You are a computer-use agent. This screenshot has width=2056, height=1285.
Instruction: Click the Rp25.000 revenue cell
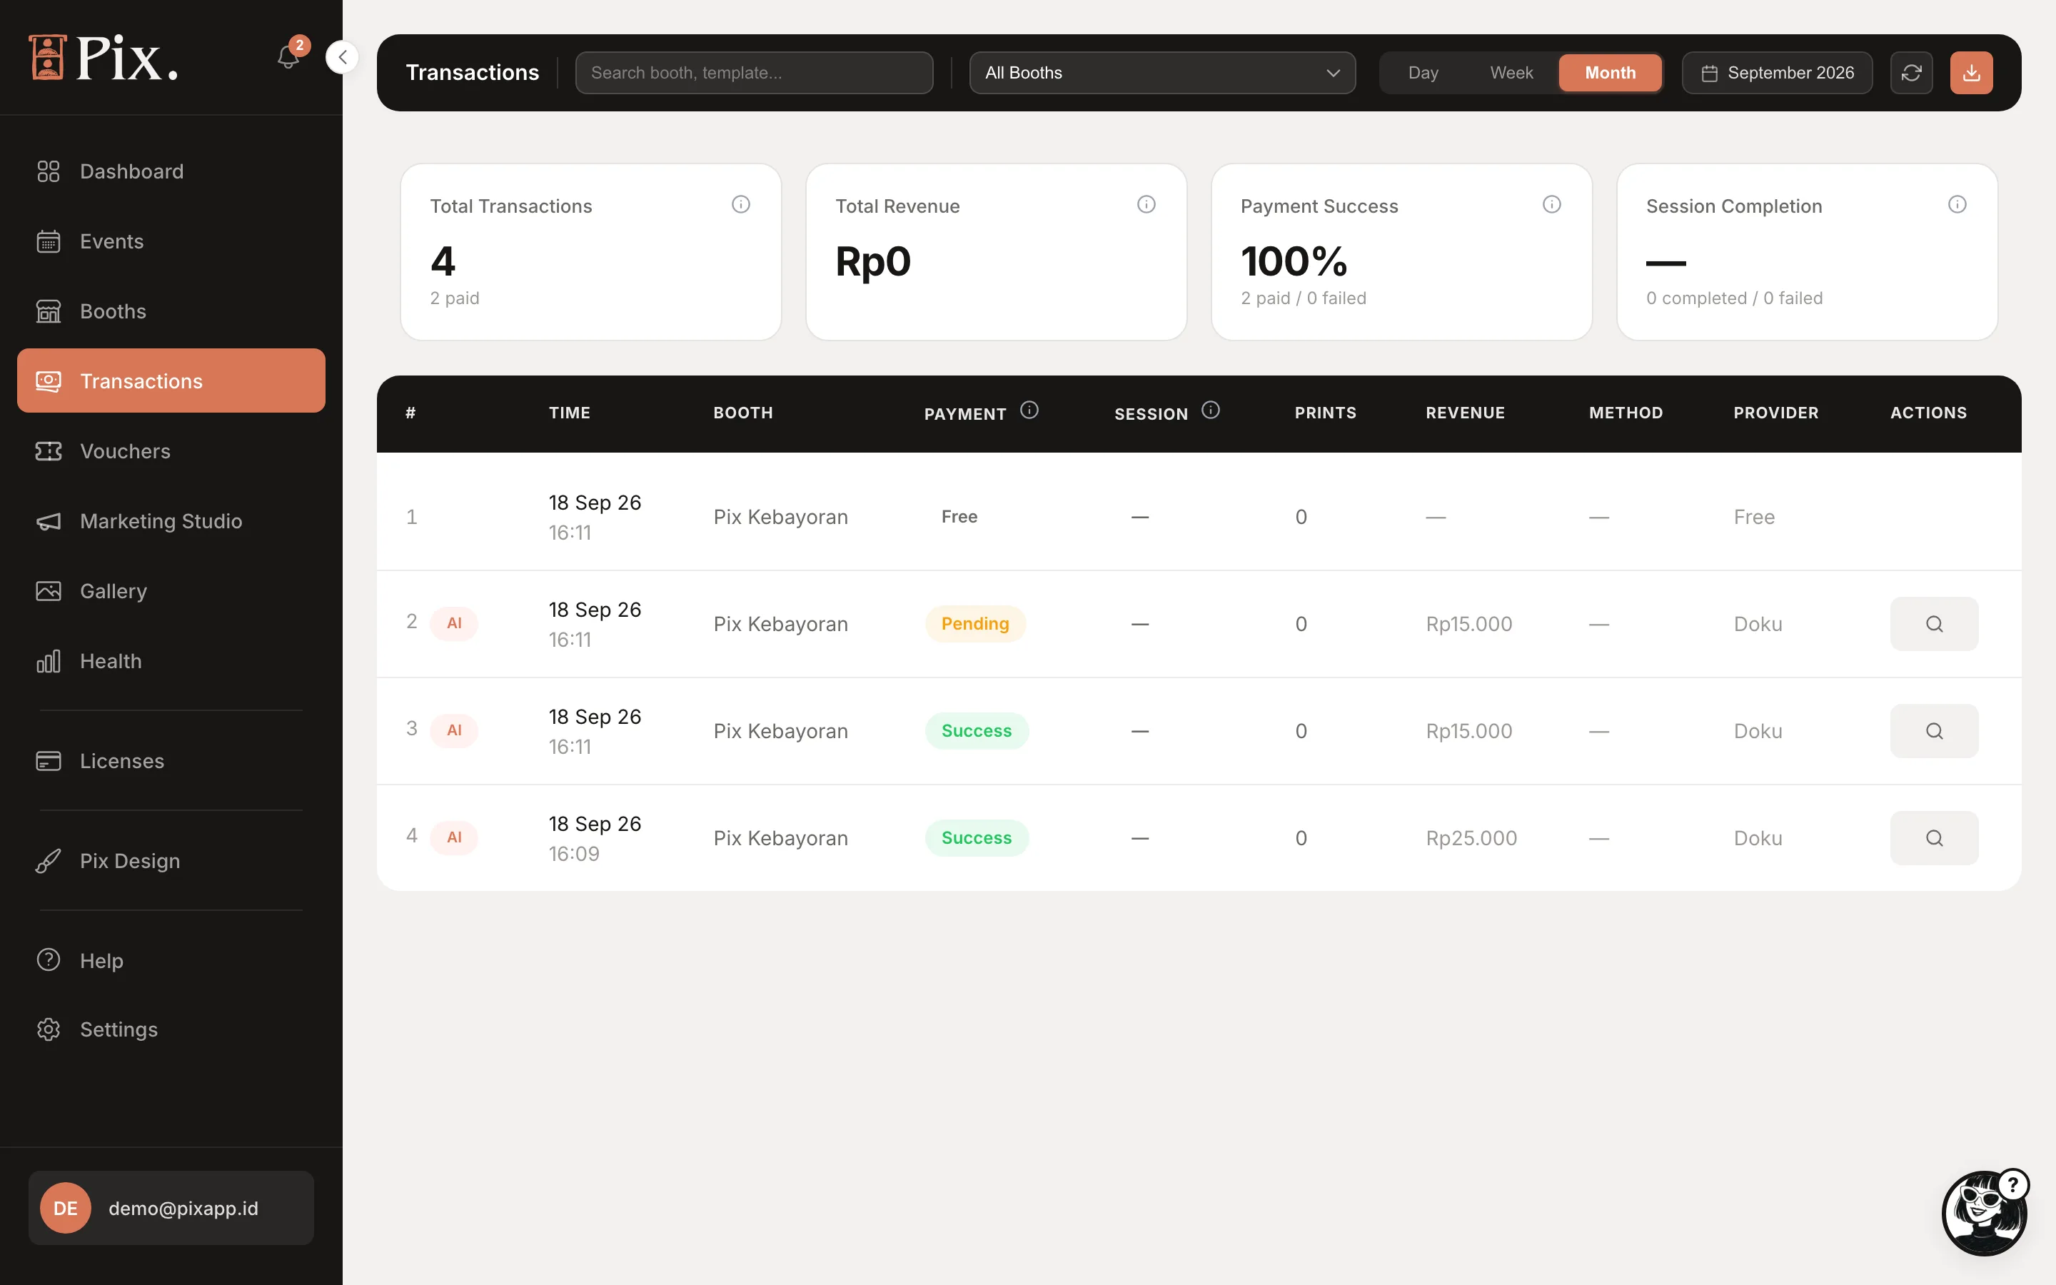[1471, 838]
